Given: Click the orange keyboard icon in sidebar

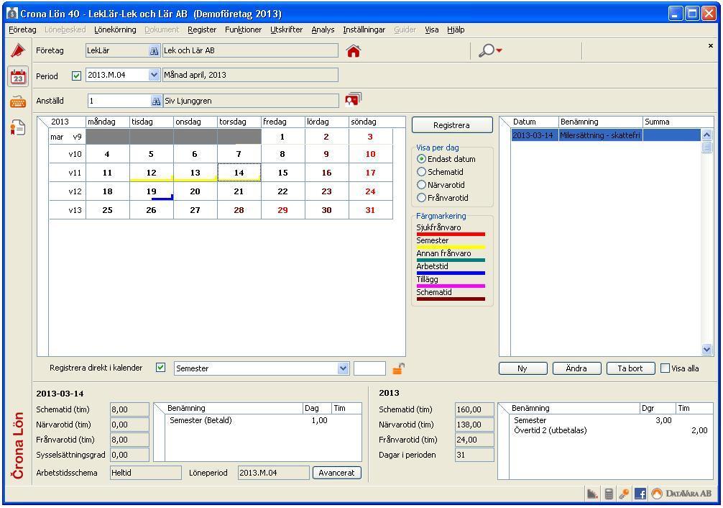Looking at the screenshot, I should pyautogui.click(x=18, y=101).
